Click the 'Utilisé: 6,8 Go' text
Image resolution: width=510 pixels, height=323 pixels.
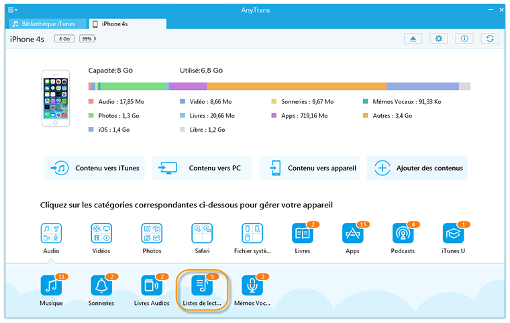[201, 71]
